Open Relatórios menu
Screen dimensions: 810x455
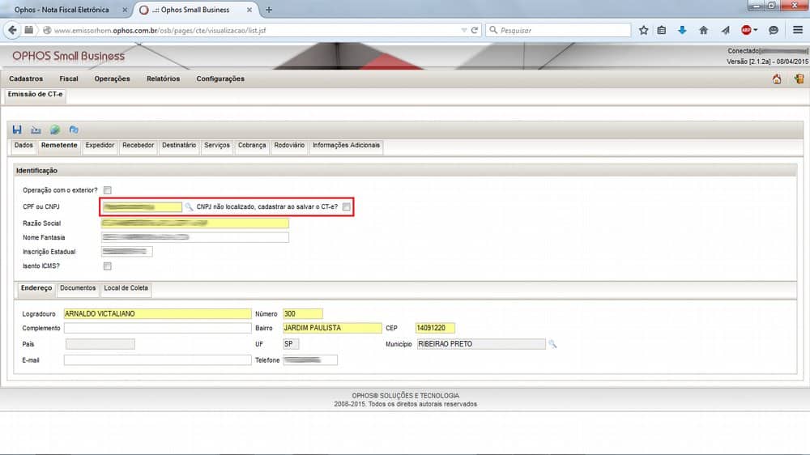click(x=164, y=79)
